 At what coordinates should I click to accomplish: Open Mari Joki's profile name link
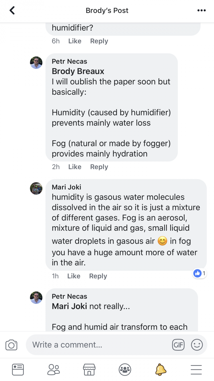tap(67, 187)
